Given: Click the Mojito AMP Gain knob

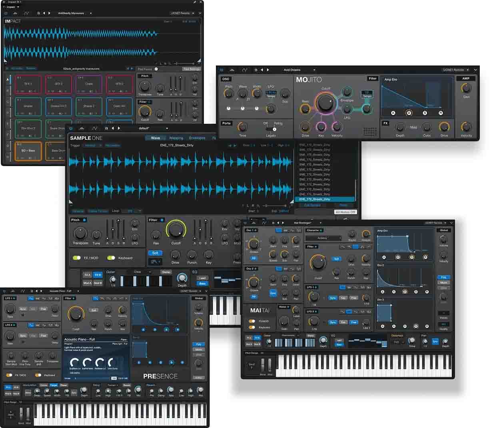Looking at the screenshot, I should click(466, 88).
